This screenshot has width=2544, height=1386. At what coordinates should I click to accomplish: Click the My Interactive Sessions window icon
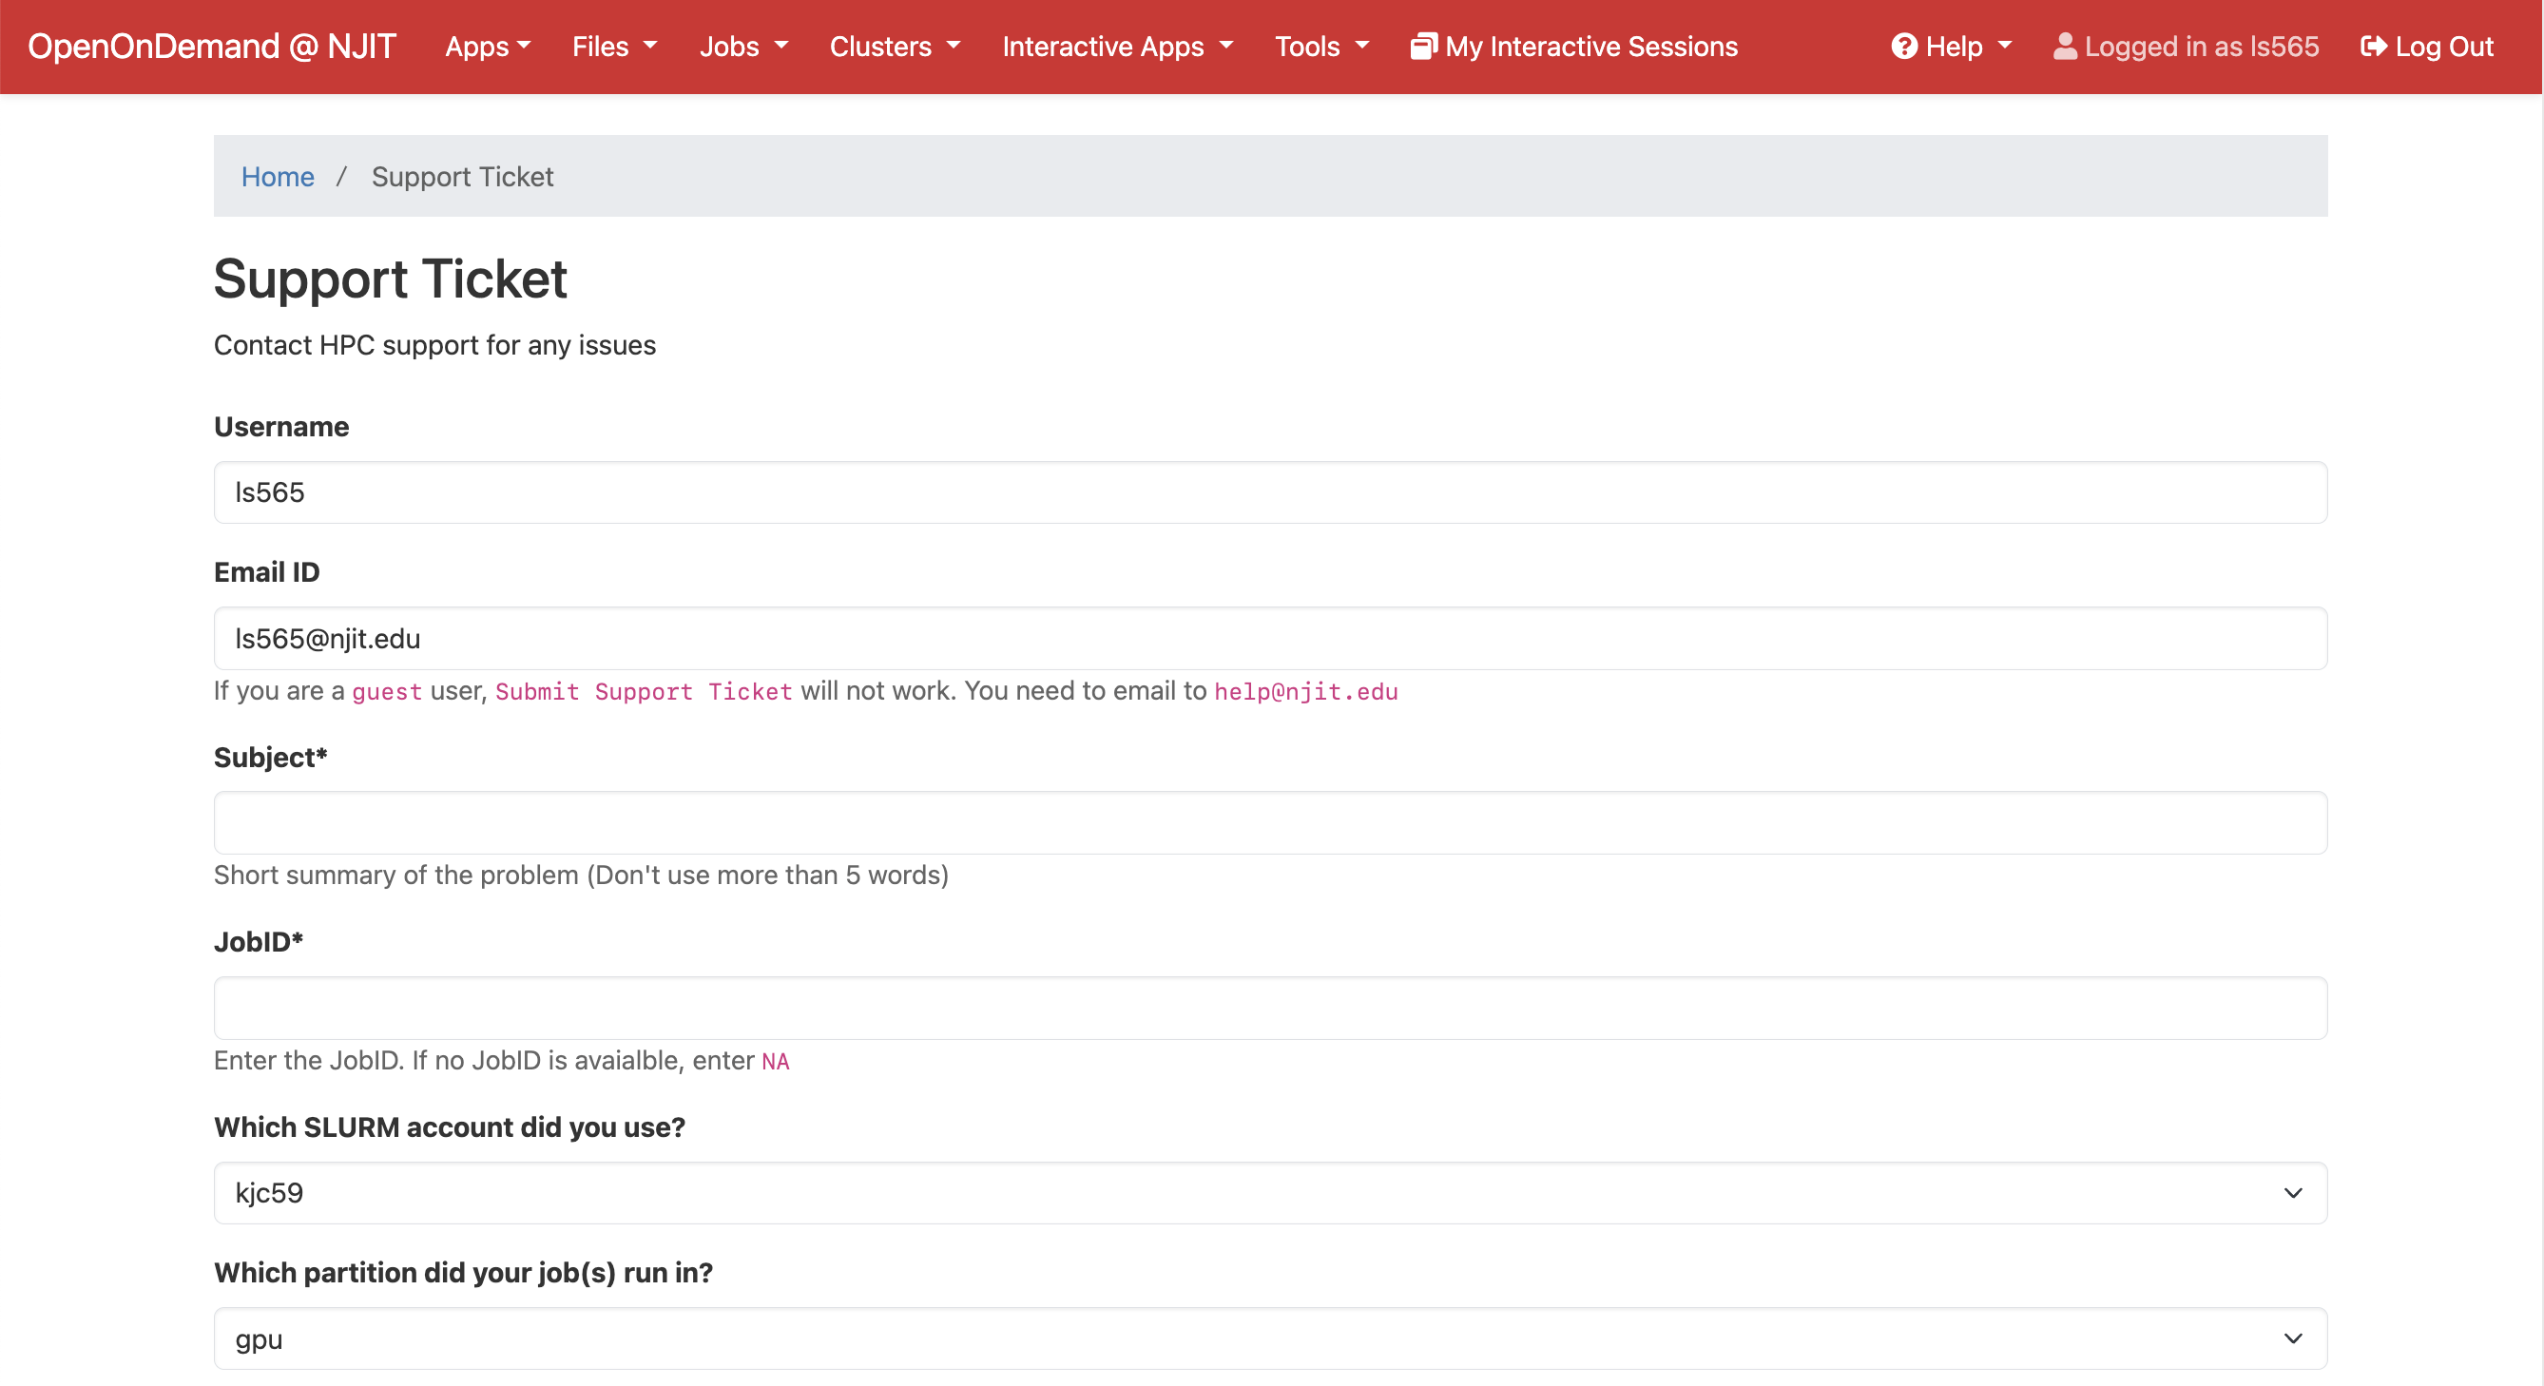1422,47
